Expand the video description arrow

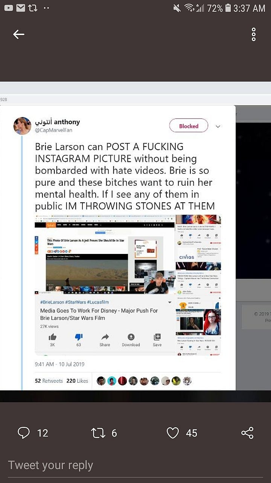tap(169, 302)
